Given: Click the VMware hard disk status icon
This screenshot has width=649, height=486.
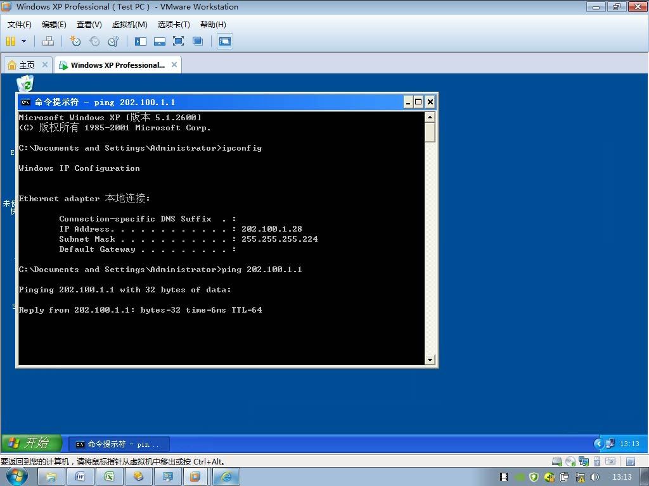Looking at the screenshot, I should (557, 461).
